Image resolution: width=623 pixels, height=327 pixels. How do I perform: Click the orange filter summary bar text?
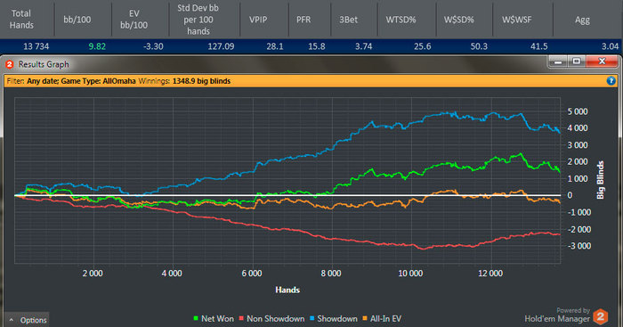118,81
